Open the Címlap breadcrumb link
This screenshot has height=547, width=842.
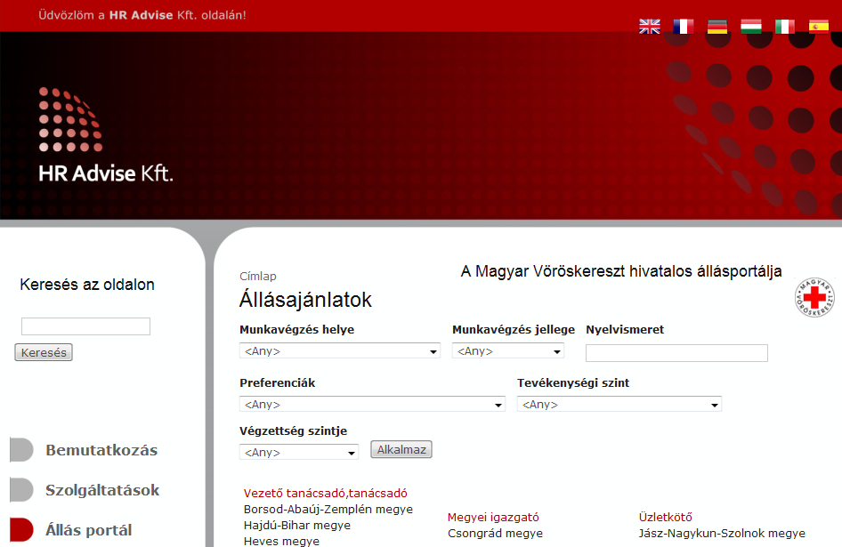[x=258, y=276]
